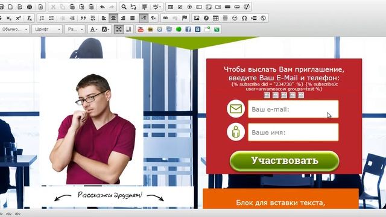This screenshot has width=386, height=217.
Task: Insert a numbered list
Action: click(42, 18)
